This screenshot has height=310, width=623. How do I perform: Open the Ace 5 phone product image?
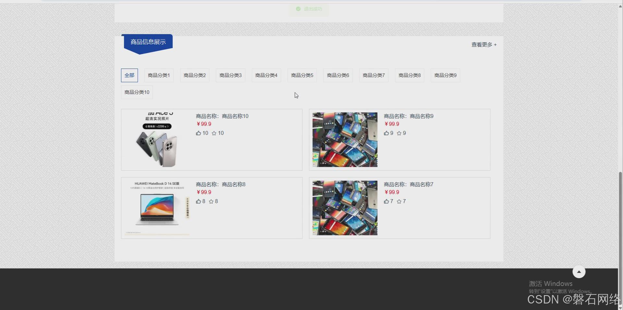coord(157,140)
